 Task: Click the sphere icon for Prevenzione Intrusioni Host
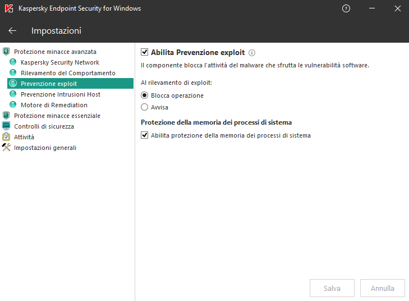[13, 94]
